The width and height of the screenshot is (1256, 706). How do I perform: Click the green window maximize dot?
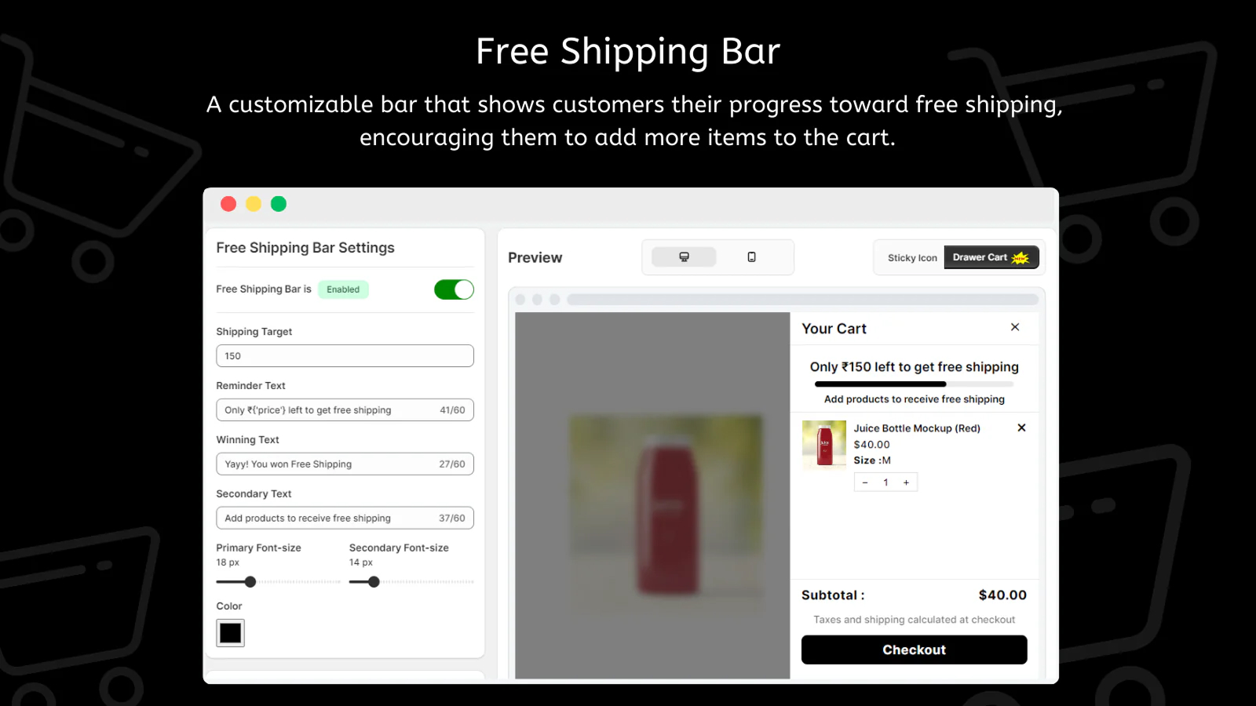click(x=279, y=204)
